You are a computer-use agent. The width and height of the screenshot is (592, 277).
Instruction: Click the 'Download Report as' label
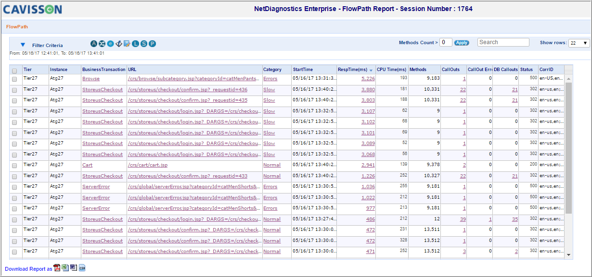coord(28,269)
